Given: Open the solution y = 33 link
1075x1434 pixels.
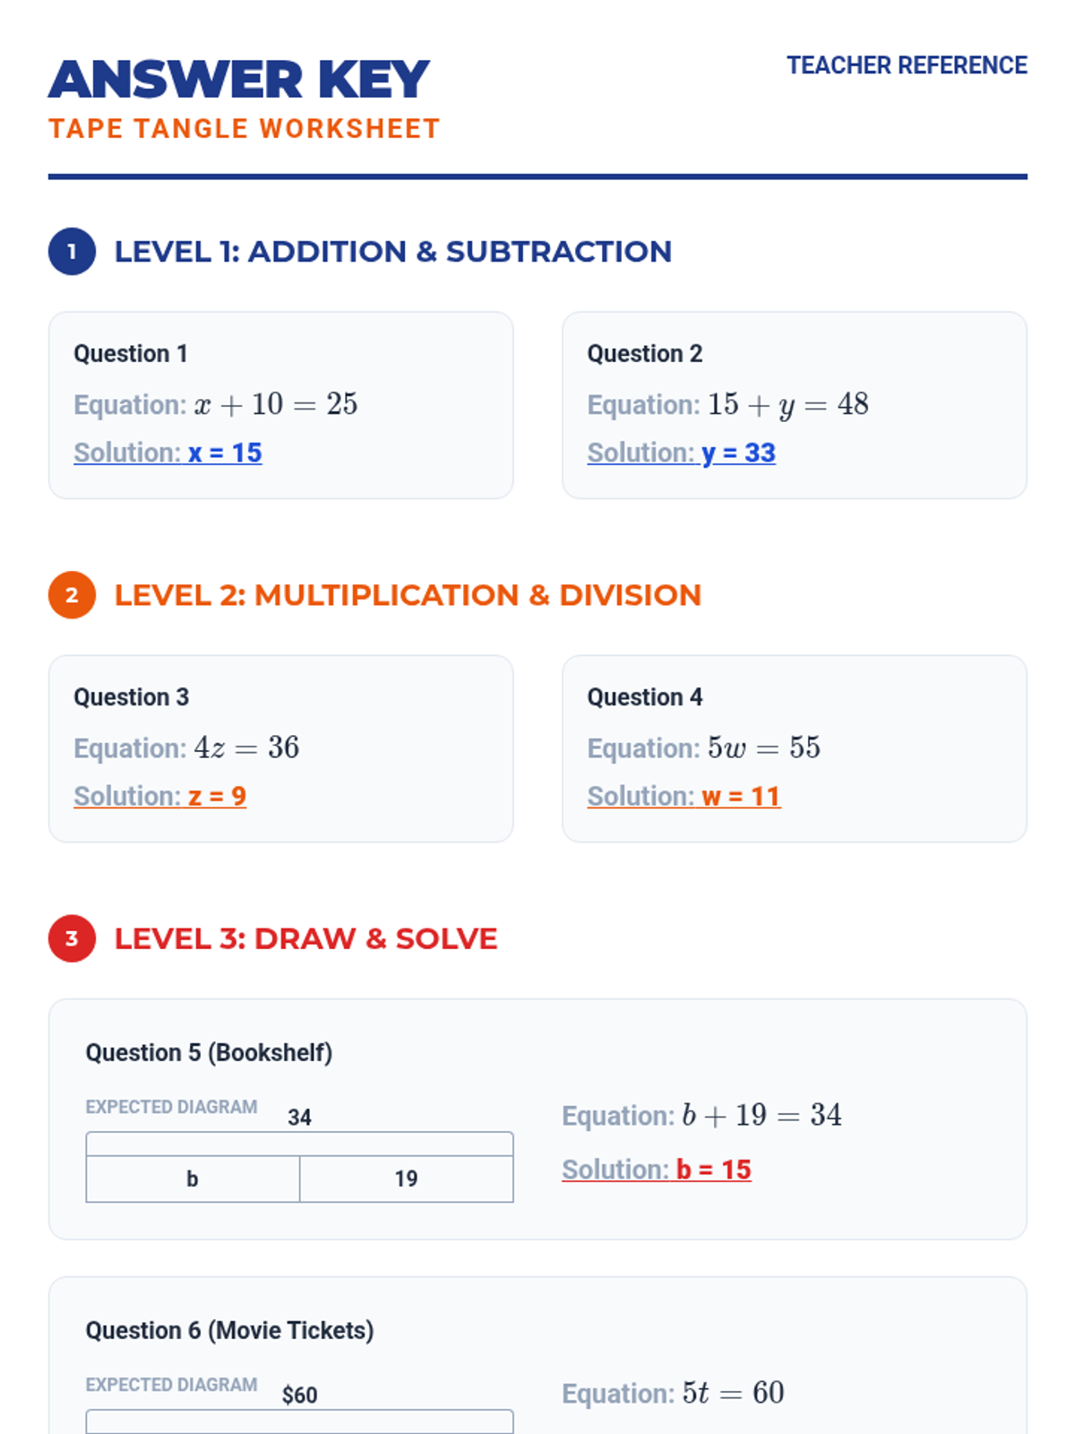Looking at the screenshot, I should (x=681, y=453).
